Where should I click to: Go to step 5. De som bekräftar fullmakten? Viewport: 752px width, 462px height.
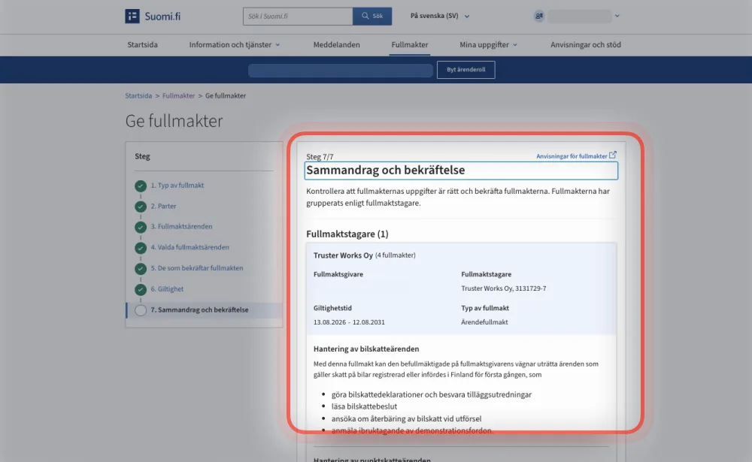pyautogui.click(x=196, y=268)
